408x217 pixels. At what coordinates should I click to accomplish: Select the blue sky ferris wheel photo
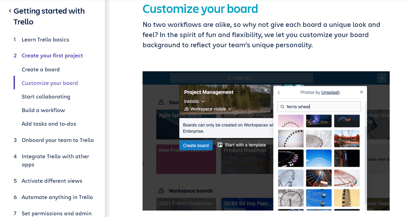[x=319, y=158]
